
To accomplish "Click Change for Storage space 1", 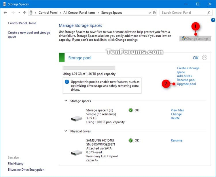I will point(176,114).
